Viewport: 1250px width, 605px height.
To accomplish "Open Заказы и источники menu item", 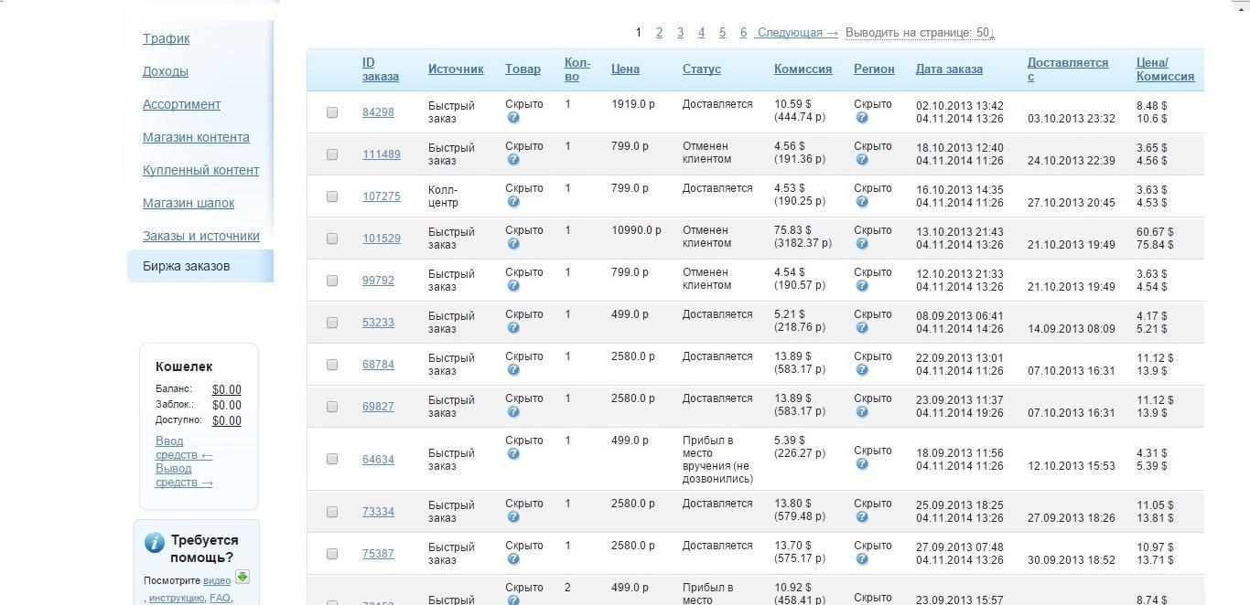I will click(x=201, y=236).
